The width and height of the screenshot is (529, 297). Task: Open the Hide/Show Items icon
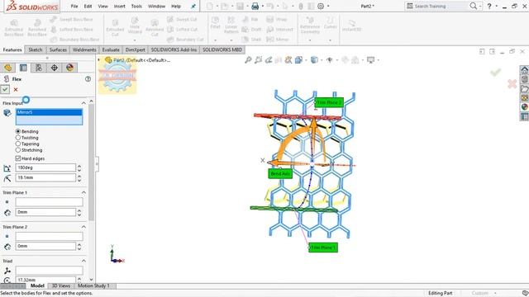[330, 60]
